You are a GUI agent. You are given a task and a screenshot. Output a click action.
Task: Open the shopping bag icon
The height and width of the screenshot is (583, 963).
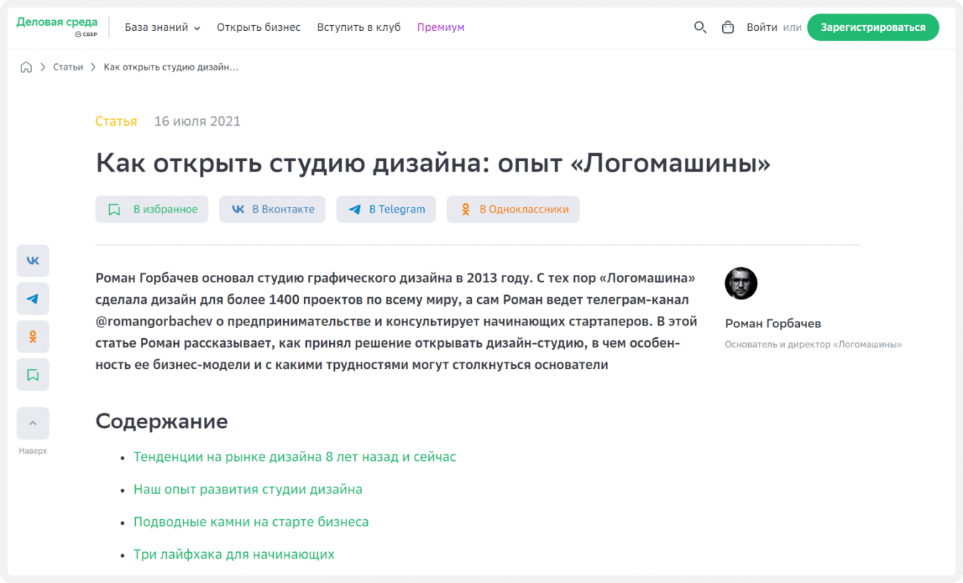coord(728,27)
